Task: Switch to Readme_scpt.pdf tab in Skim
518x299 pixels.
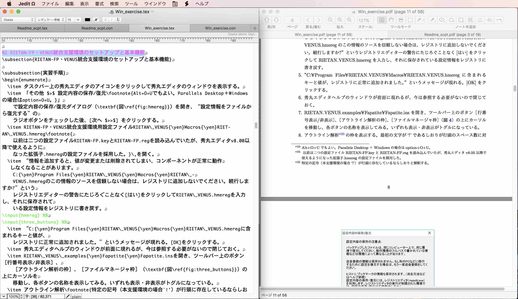Action: click(x=452, y=35)
